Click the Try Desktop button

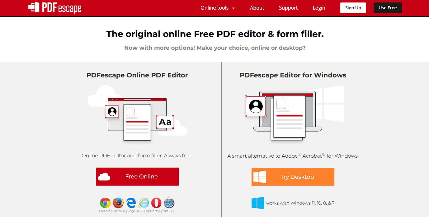pos(293,177)
